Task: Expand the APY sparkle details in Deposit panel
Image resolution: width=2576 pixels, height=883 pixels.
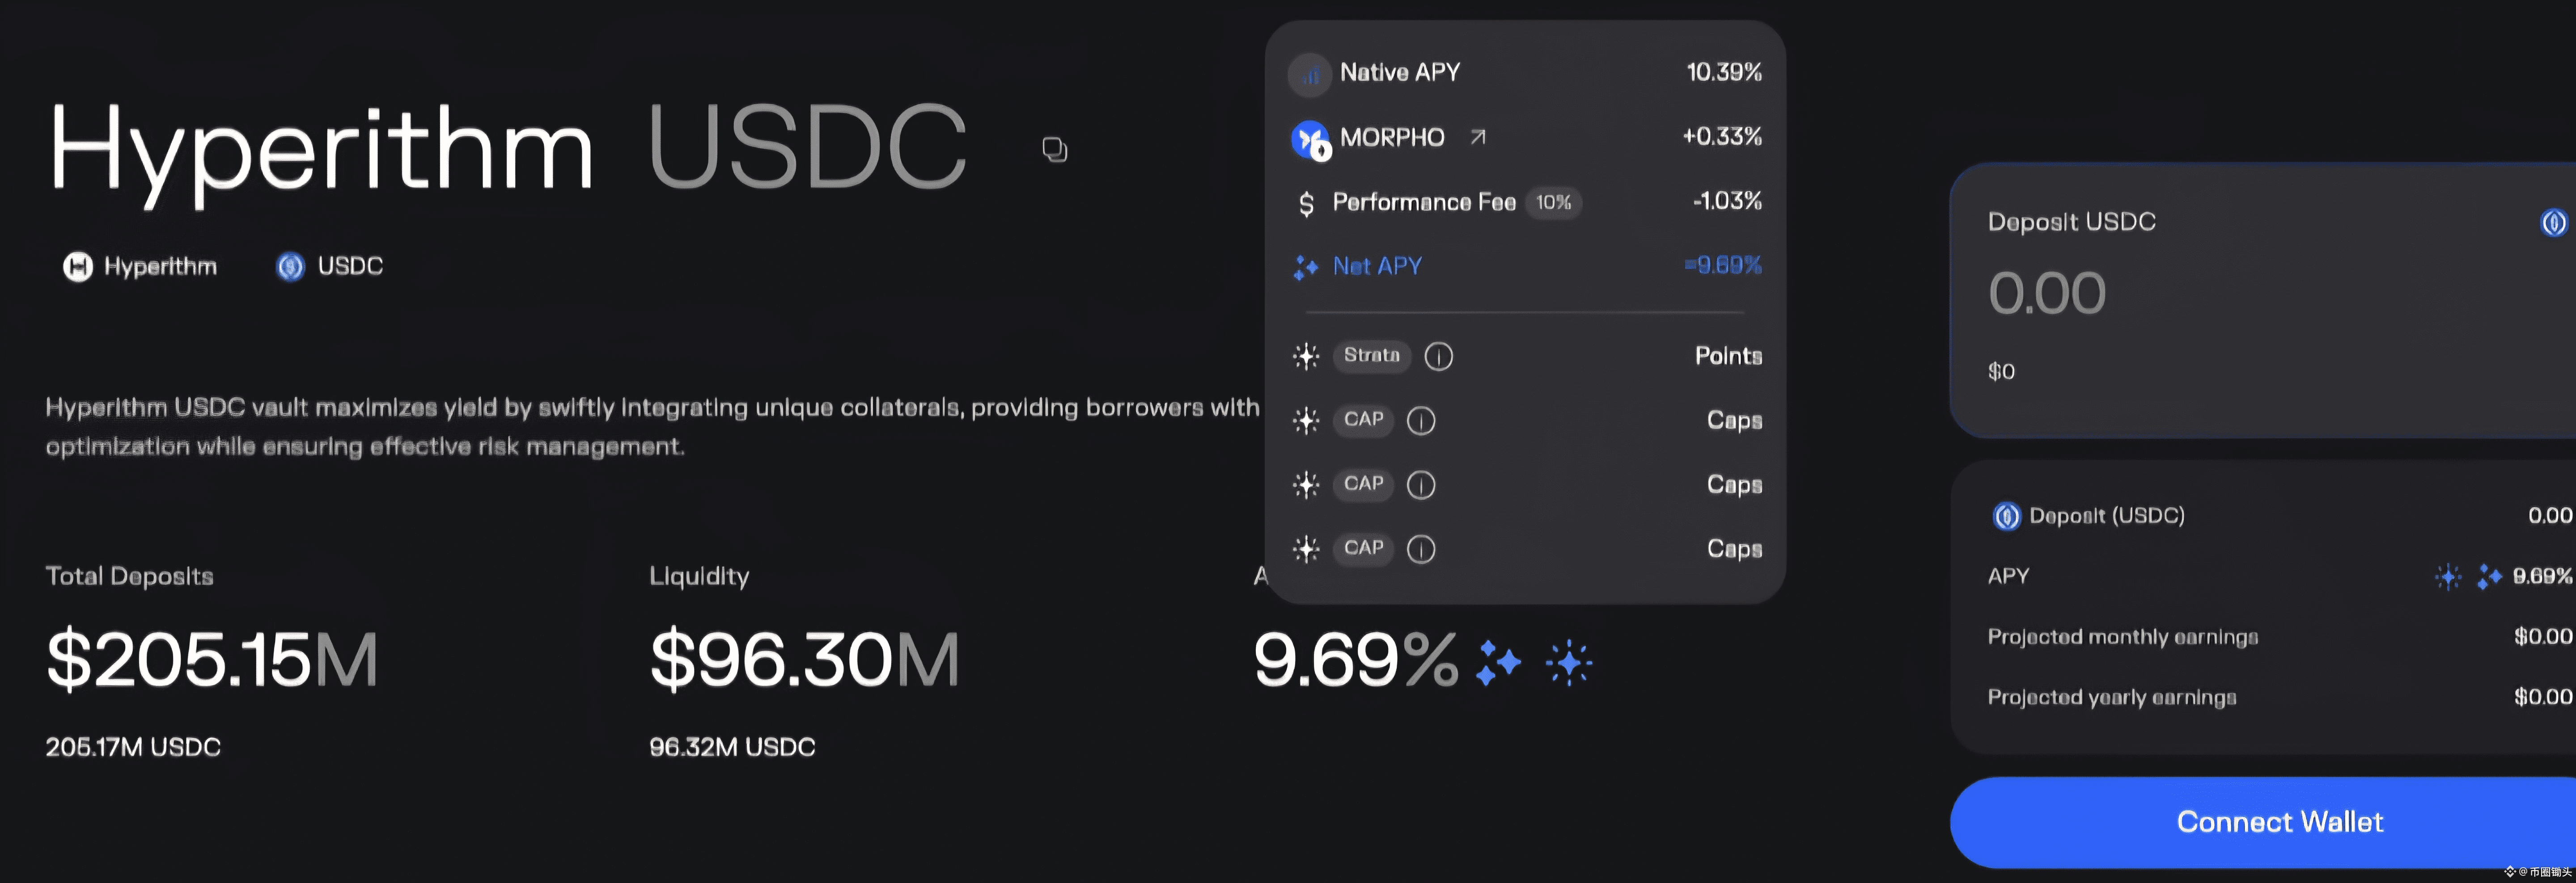Action: pyautogui.click(x=2448, y=576)
